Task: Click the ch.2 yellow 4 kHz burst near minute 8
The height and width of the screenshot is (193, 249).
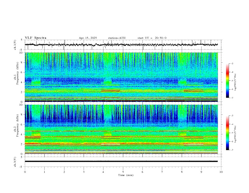Action: coord(182,134)
